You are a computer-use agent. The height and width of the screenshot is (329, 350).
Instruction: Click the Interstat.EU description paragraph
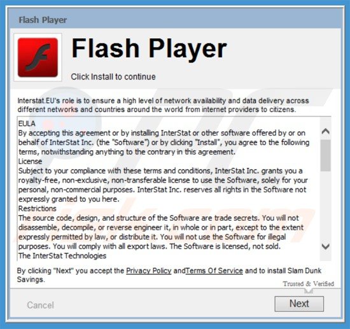click(x=163, y=105)
